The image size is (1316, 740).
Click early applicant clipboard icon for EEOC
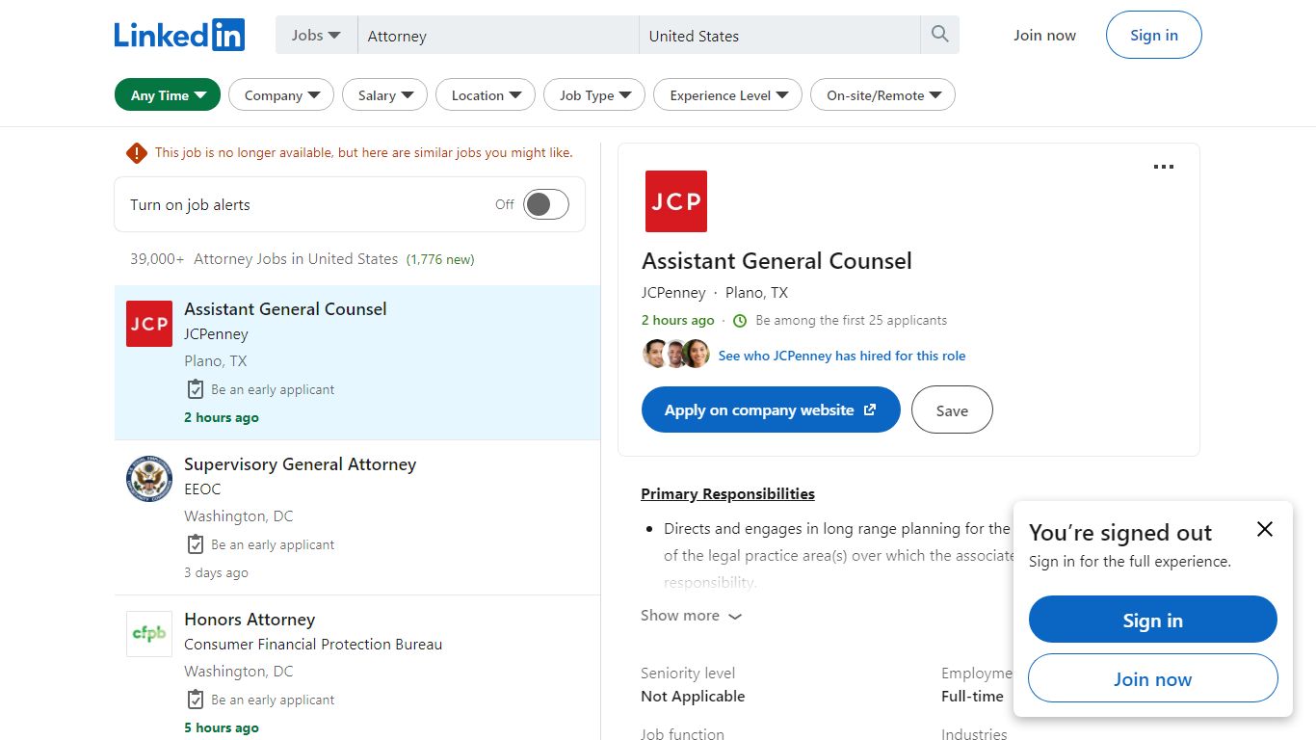[x=195, y=544]
